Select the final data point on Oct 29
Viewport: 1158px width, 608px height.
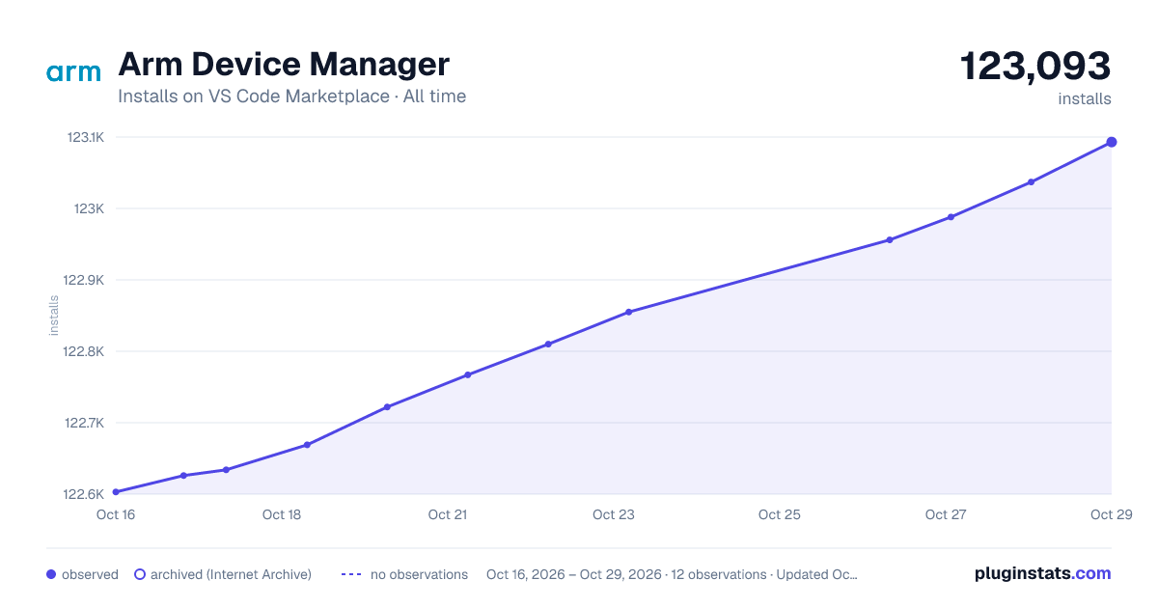(x=1112, y=142)
